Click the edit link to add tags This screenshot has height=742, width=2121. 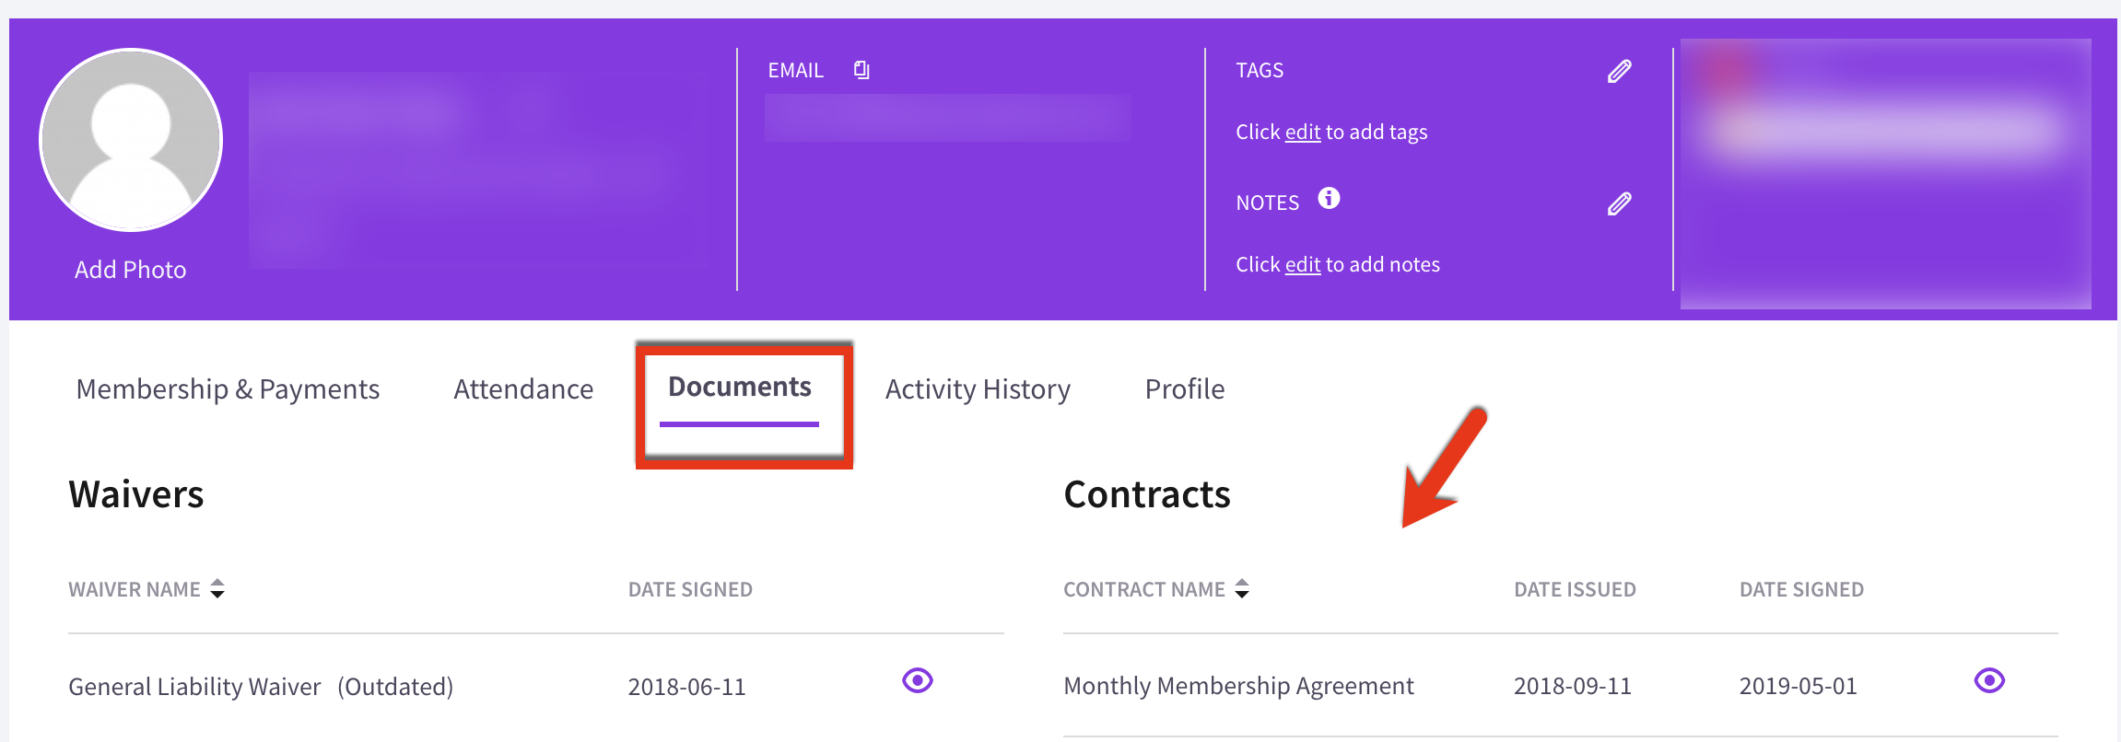[x=1303, y=133]
